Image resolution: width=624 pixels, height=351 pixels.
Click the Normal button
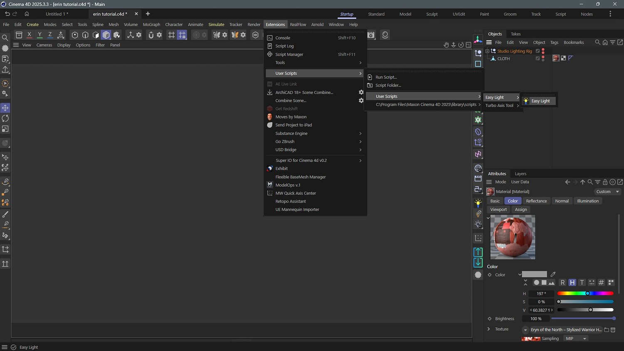pyautogui.click(x=562, y=201)
